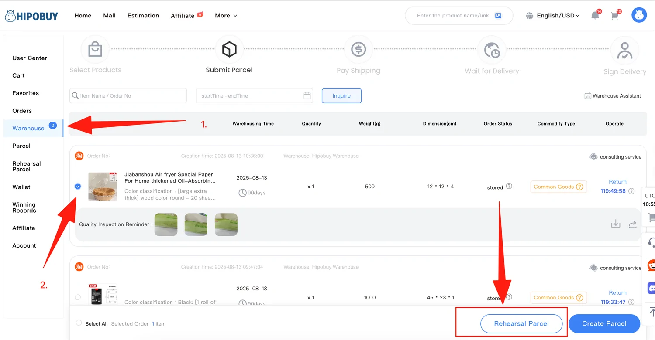
Task: Click the Taobao icon of the second order
Action: 79,267
